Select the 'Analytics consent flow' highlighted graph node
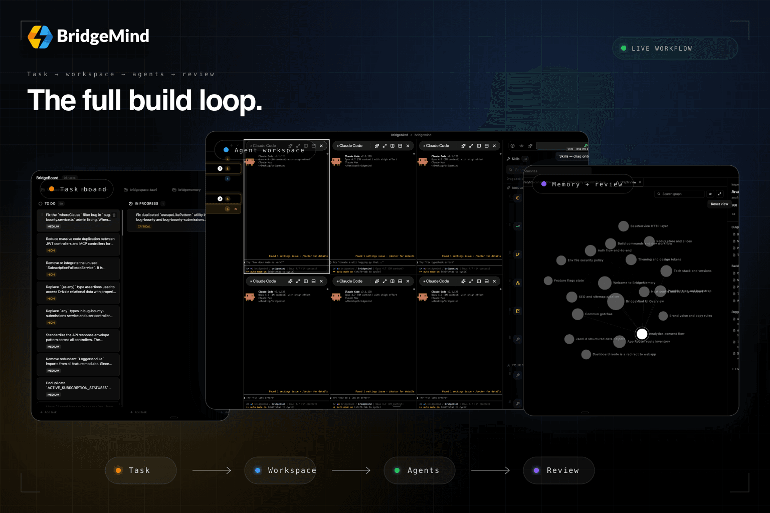 642,334
